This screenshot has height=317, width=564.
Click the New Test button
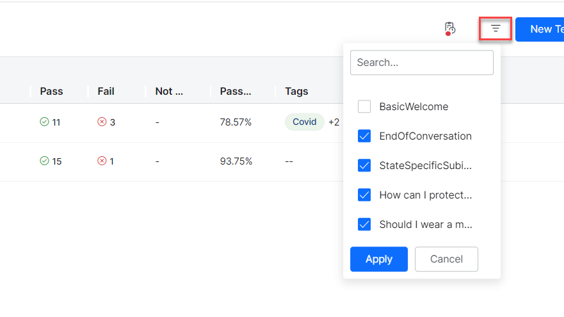point(540,29)
